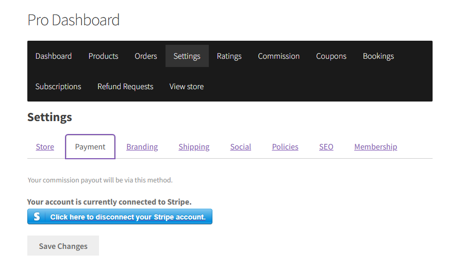
Task: Click the View store link
Action: pos(186,87)
